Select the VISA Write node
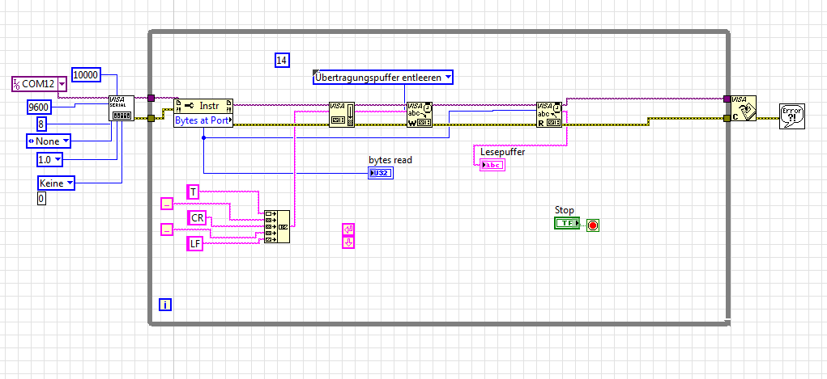This screenshot has width=827, height=379. coord(420,115)
